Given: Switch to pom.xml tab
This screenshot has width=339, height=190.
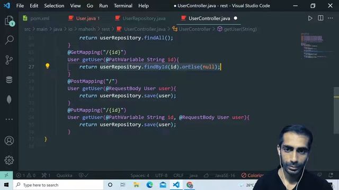Looking at the screenshot, I should [36, 18].
